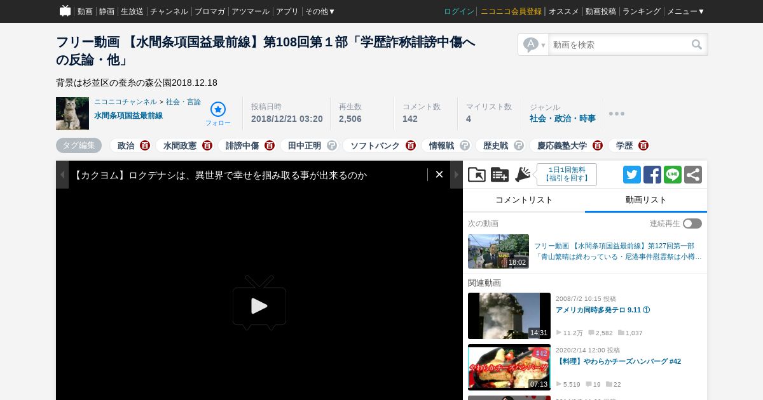Open the dictionary icon next to 学歴 tag
The image size is (763, 400).
click(643, 145)
